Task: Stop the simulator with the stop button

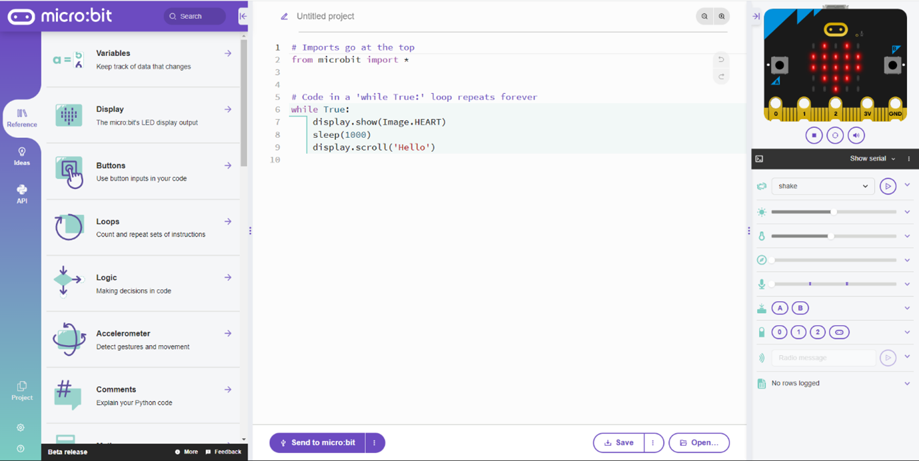Action: pyautogui.click(x=814, y=135)
